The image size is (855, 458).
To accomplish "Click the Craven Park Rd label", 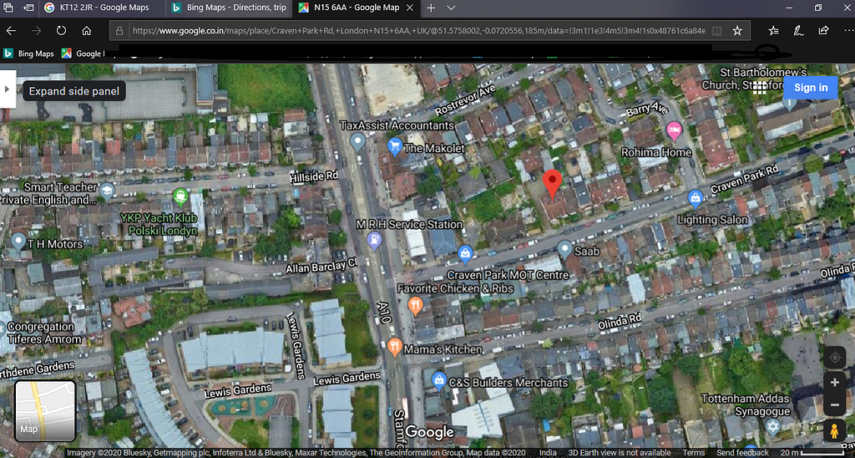I will pyautogui.click(x=745, y=180).
